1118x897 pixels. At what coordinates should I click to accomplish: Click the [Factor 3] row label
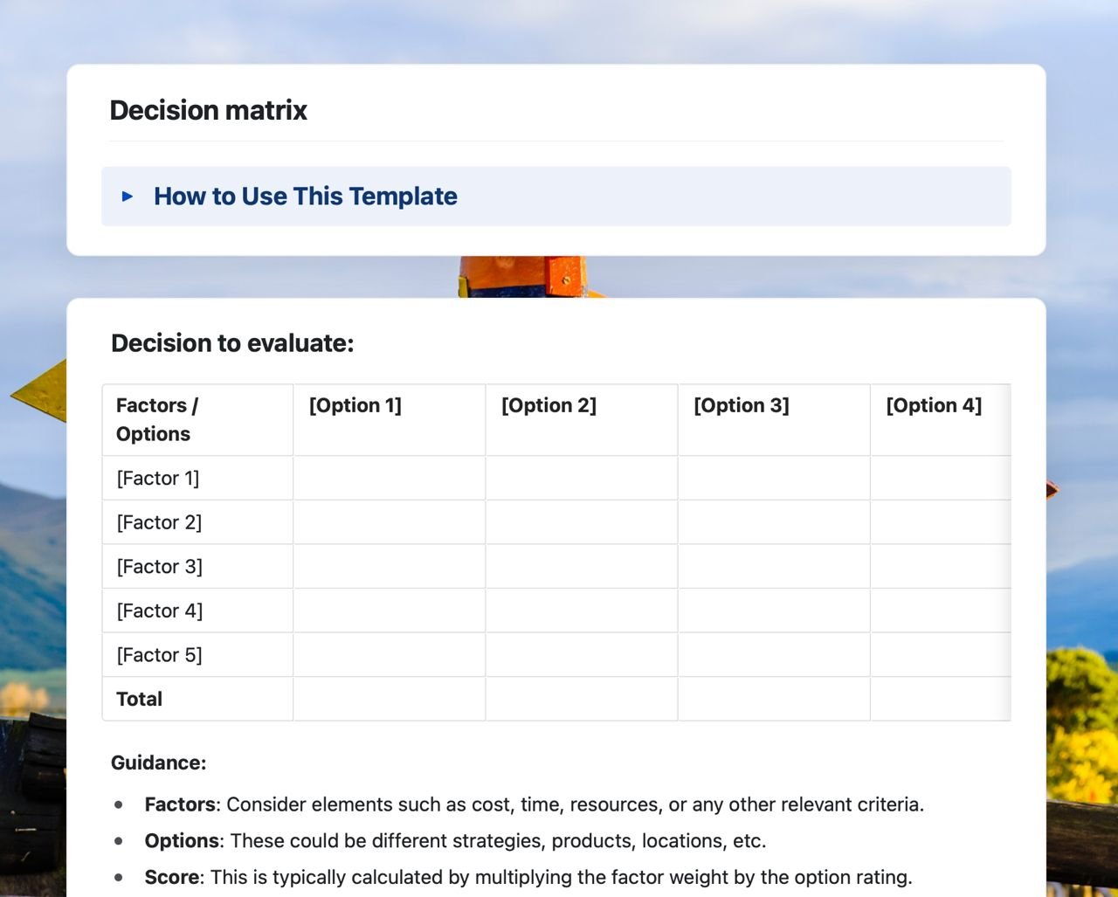point(158,566)
